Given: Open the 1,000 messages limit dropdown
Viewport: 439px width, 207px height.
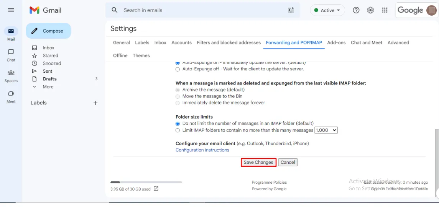Looking at the screenshot, I should [x=326, y=130].
